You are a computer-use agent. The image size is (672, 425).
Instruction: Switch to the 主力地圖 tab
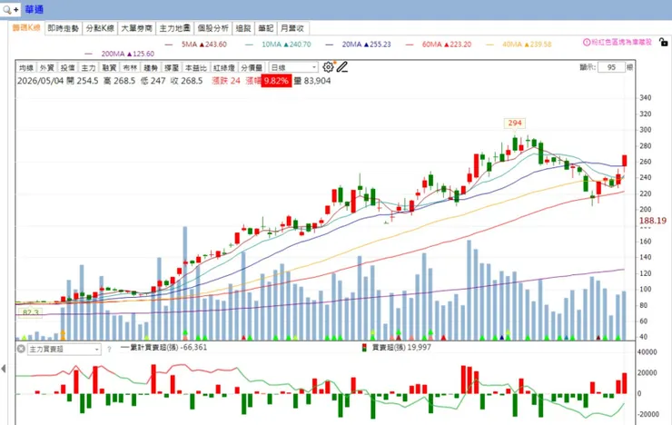click(174, 28)
